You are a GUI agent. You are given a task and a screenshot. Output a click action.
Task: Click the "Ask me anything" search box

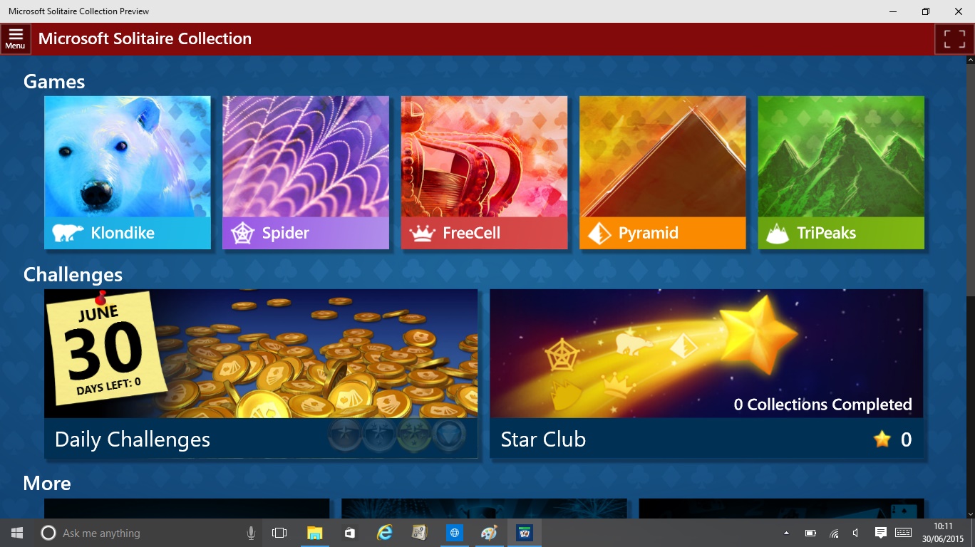pos(148,533)
